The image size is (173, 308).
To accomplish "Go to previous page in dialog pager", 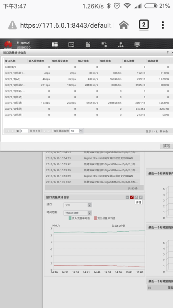I will pyautogui.click(x=12, y=131).
